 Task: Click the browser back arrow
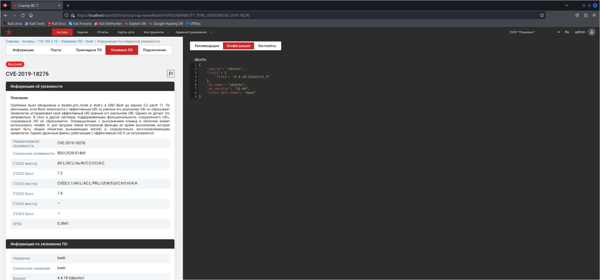(x=6, y=15)
